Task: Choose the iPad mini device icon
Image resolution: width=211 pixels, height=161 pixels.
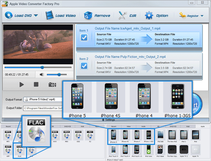Action: pos(161,136)
